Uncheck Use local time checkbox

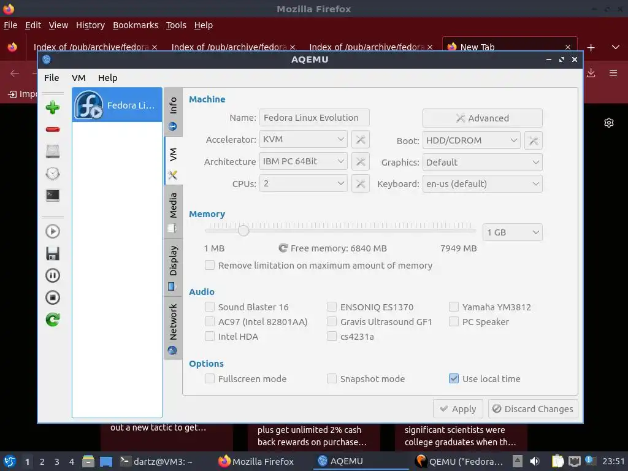click(454, 378)
